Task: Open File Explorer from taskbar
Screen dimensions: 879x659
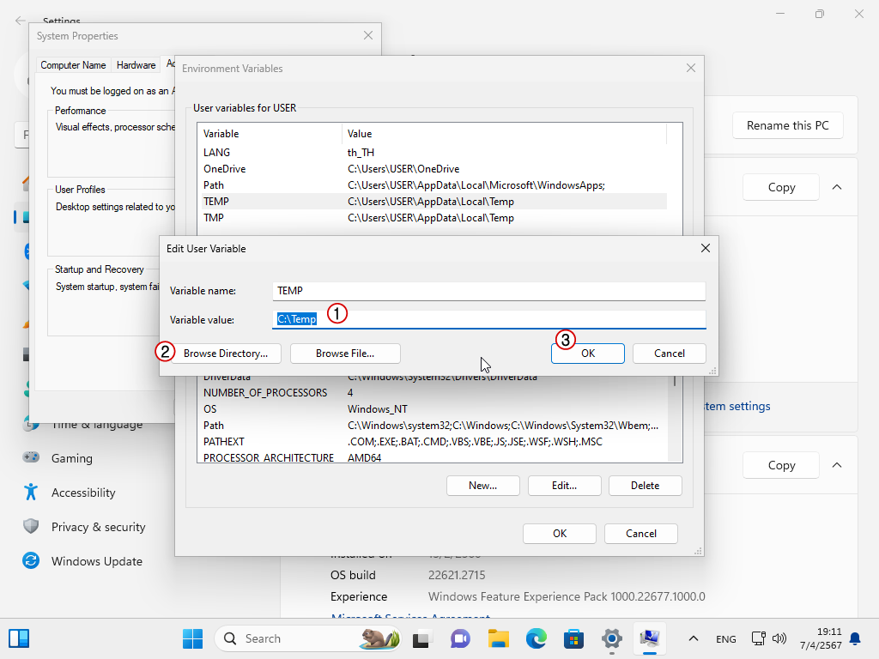Action: point(499,638)
